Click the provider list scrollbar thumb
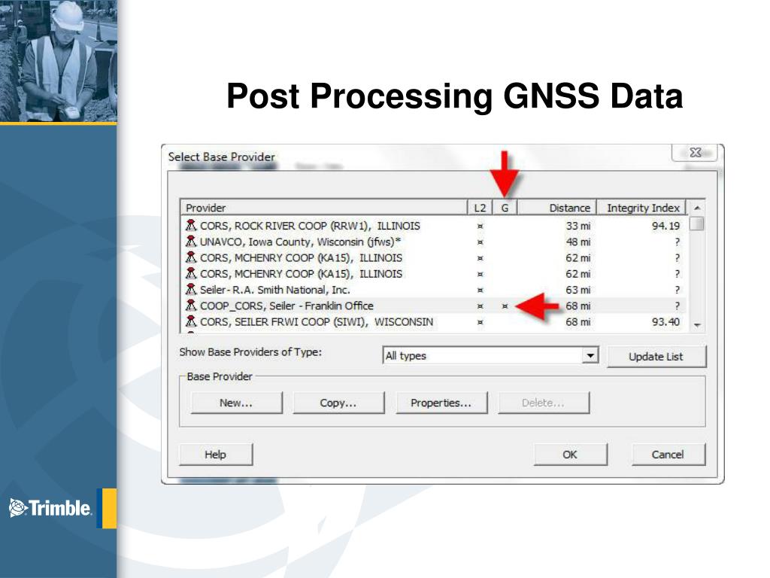The height and width of the screenshot is (578, 770). [x=697, y=224]
